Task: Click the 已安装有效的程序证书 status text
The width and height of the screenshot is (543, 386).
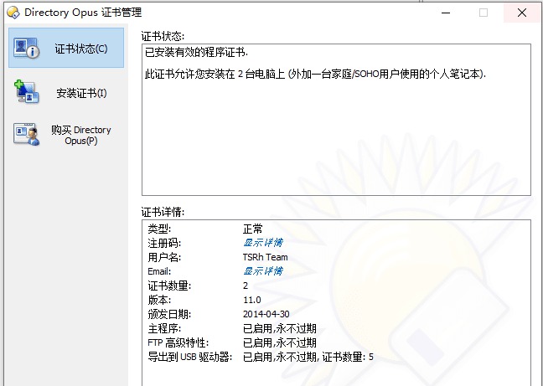Action: point(196,53)
